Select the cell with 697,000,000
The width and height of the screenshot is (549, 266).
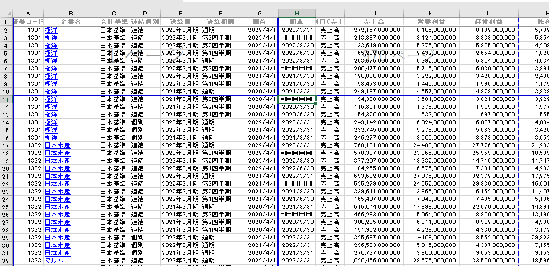click(489, 115)
